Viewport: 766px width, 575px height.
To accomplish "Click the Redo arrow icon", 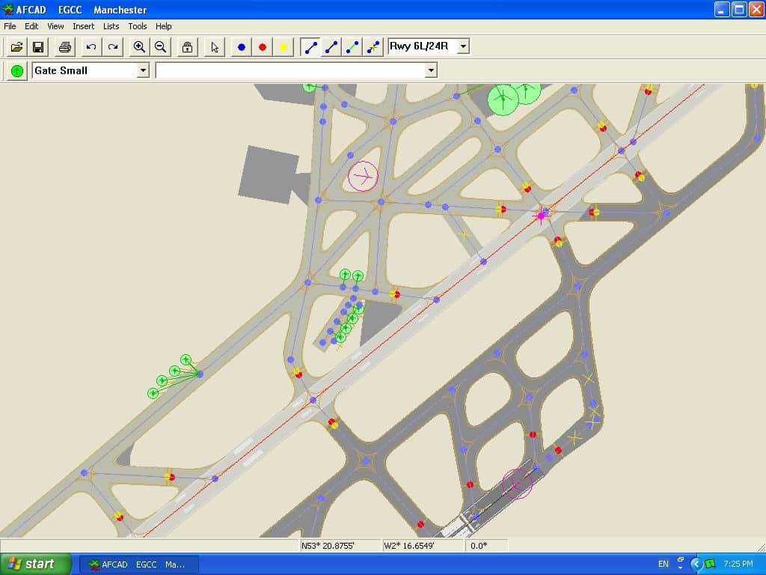I will pos(113,47).
